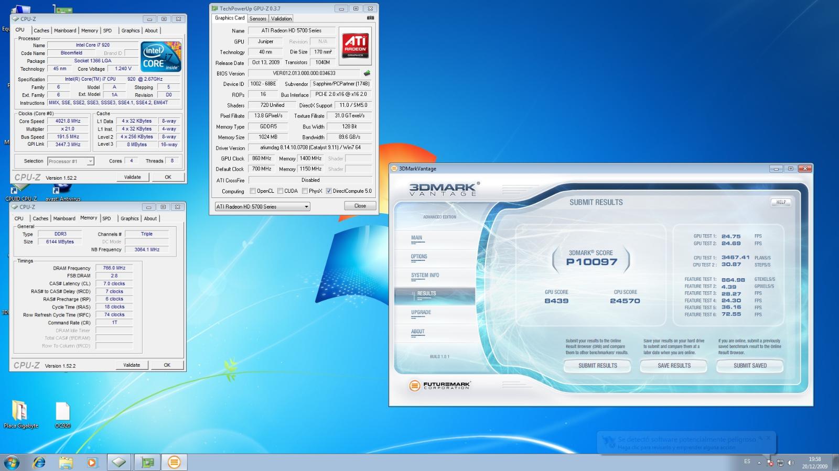
Task: Dismiss the dangerous software notification X
Action: coord(769,438)
